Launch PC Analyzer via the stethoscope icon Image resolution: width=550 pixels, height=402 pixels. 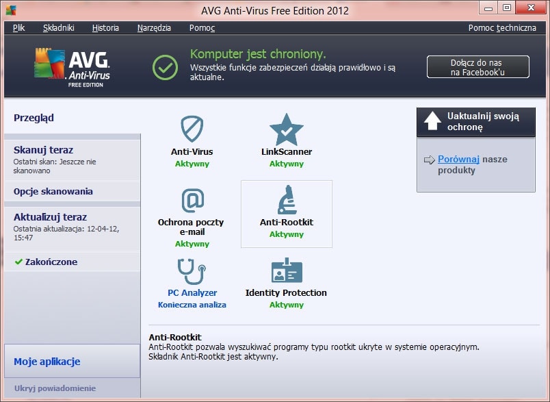192,272
